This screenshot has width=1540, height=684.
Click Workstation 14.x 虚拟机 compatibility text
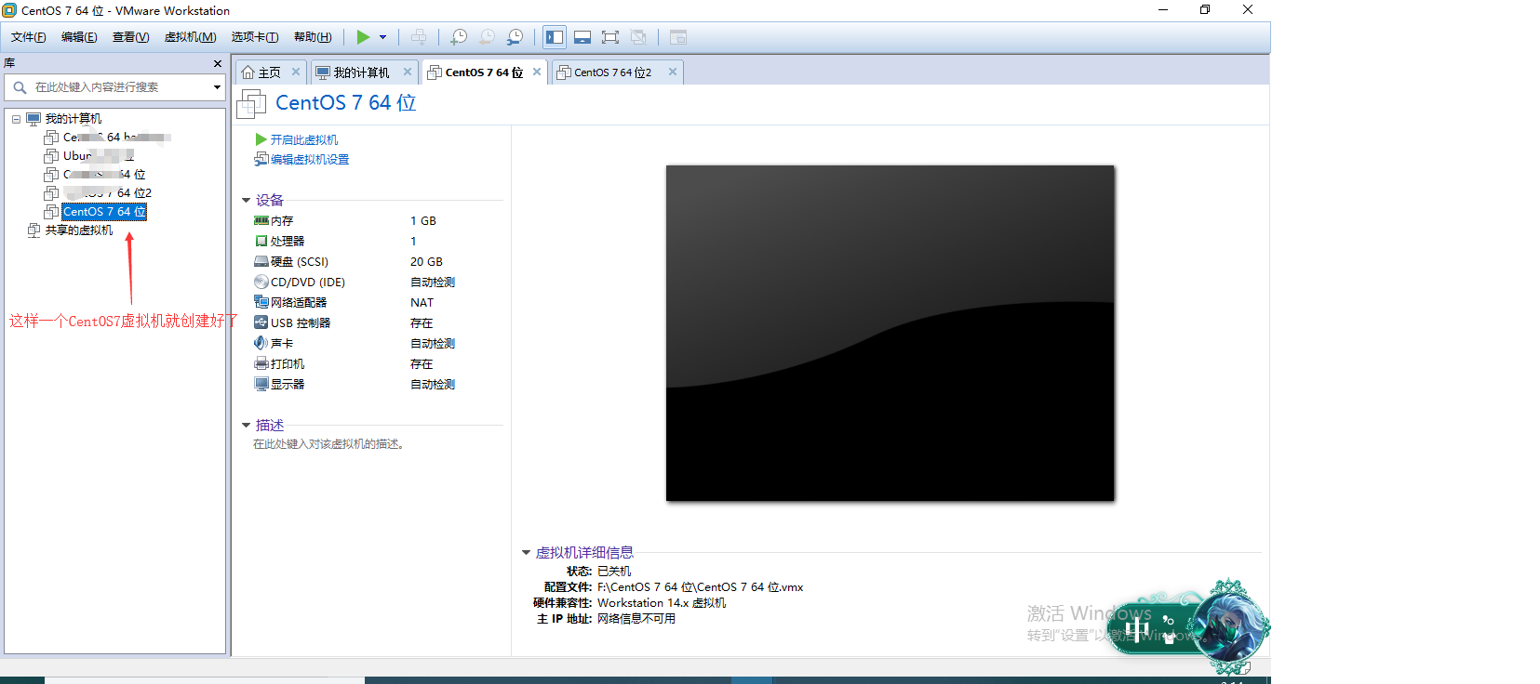pos(662,603)
